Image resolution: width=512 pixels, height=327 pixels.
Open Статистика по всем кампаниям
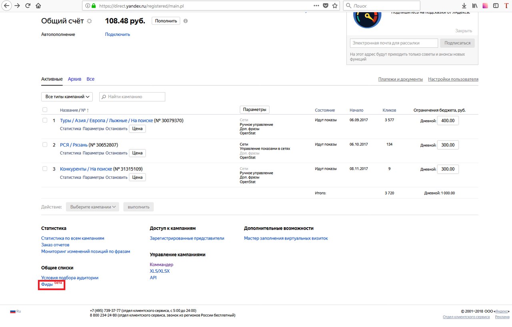click(x=72, y=238)
